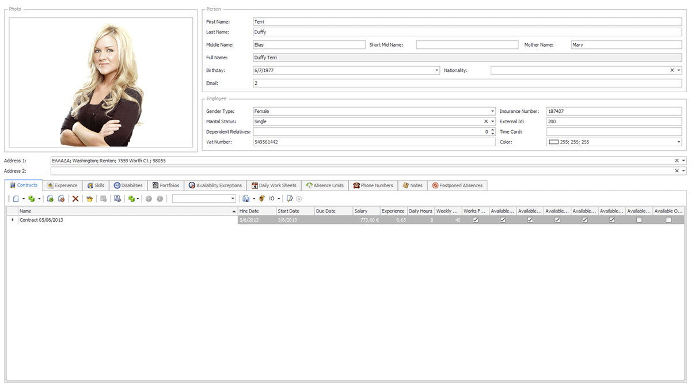Open the Portfolios tab

[x=165, y=185]
